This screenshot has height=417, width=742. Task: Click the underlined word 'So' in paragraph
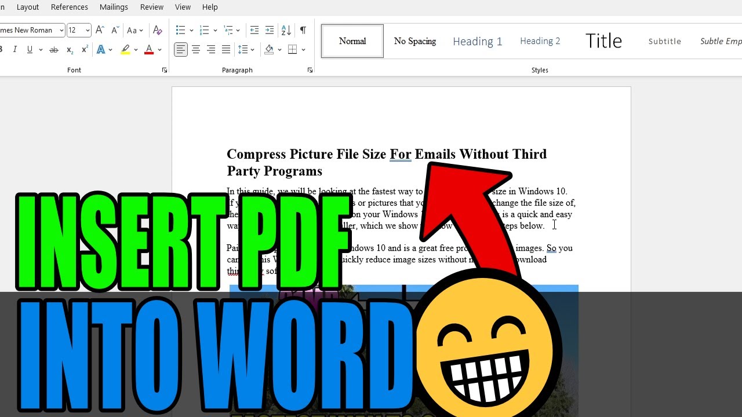click(x=551, y=248)
